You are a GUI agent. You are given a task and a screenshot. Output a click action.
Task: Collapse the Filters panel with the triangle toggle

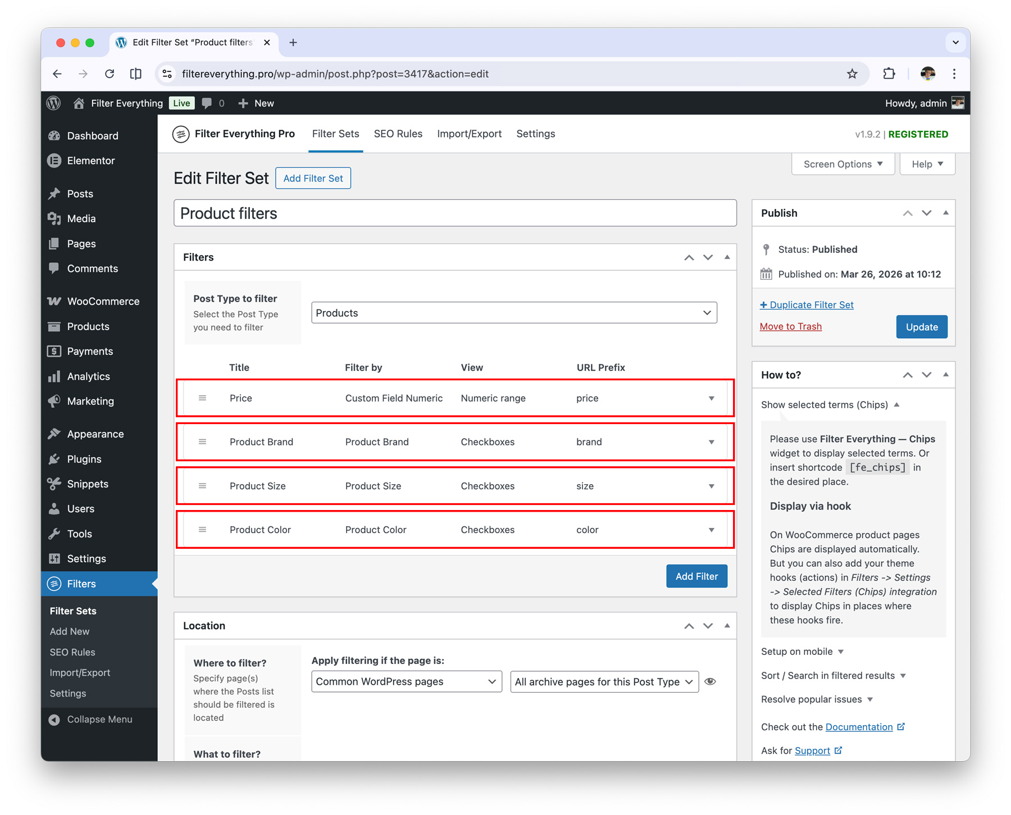click(727, 257)
